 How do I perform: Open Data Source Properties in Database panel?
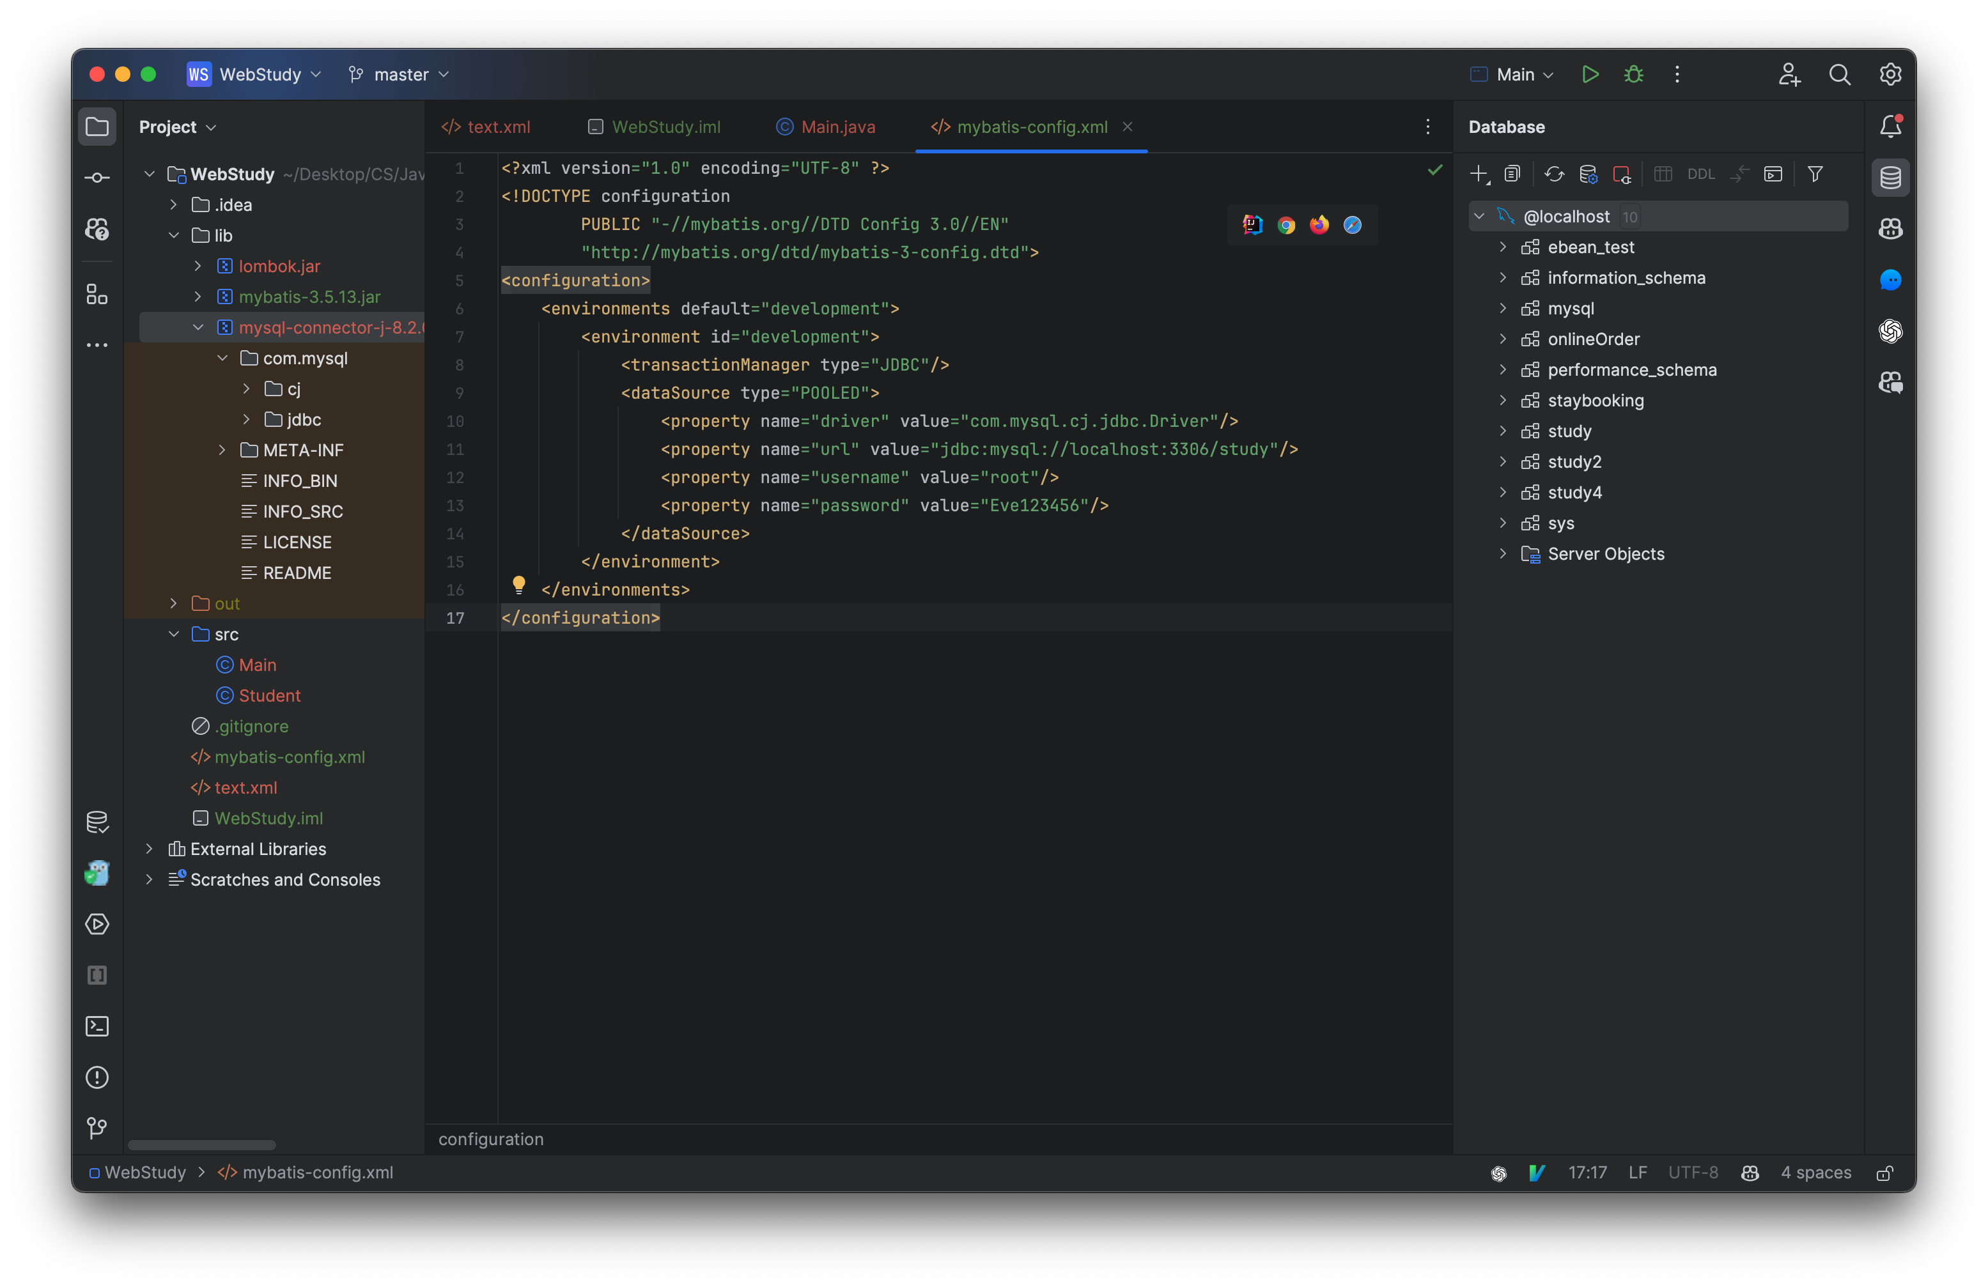click(x=1588, y=174)
